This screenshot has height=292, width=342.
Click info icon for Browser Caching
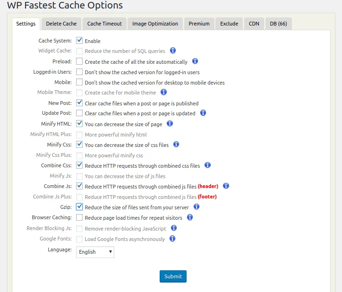coord(190,217)
